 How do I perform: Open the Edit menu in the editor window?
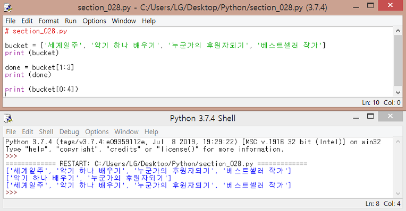(27, 21)
